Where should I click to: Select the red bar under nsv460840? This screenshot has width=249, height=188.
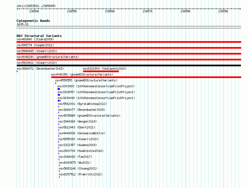[129, 42]
